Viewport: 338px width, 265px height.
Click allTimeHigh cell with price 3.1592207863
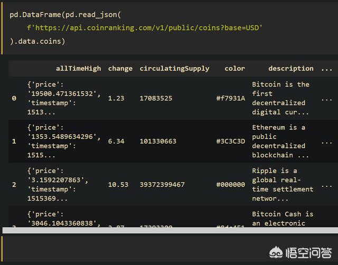pyautogui.click(x=58, y=185)
